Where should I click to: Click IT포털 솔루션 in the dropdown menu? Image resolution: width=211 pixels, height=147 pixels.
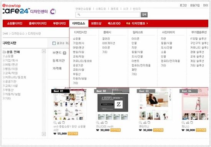(x=198, y=39)
